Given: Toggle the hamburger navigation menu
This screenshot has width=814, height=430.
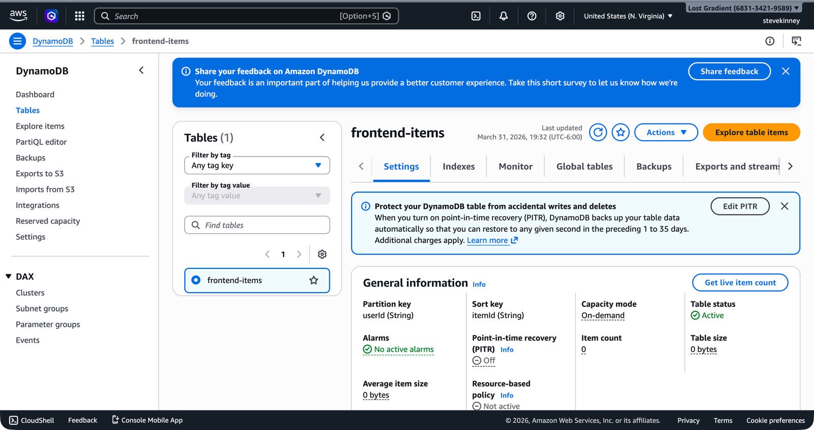Looking at the screenshot, I should pos(17,41).
